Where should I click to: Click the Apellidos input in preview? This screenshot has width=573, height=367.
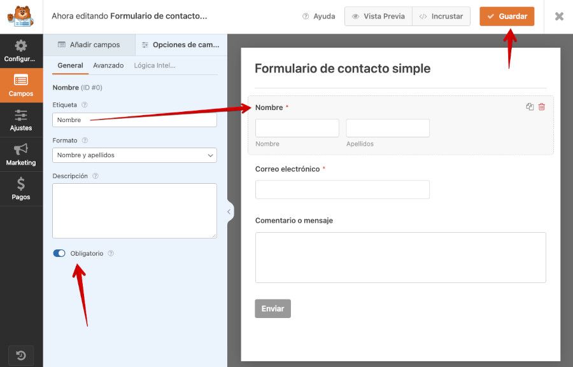(388, 128)
